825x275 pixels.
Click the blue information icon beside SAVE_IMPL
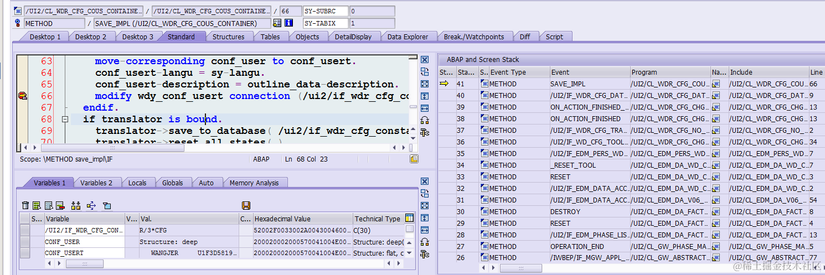(x=288, y=23)
